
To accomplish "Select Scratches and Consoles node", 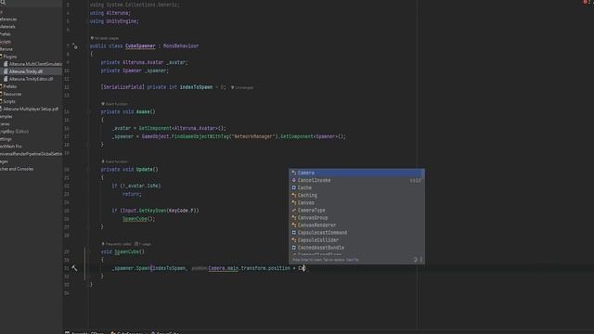I will click(17, 169).
